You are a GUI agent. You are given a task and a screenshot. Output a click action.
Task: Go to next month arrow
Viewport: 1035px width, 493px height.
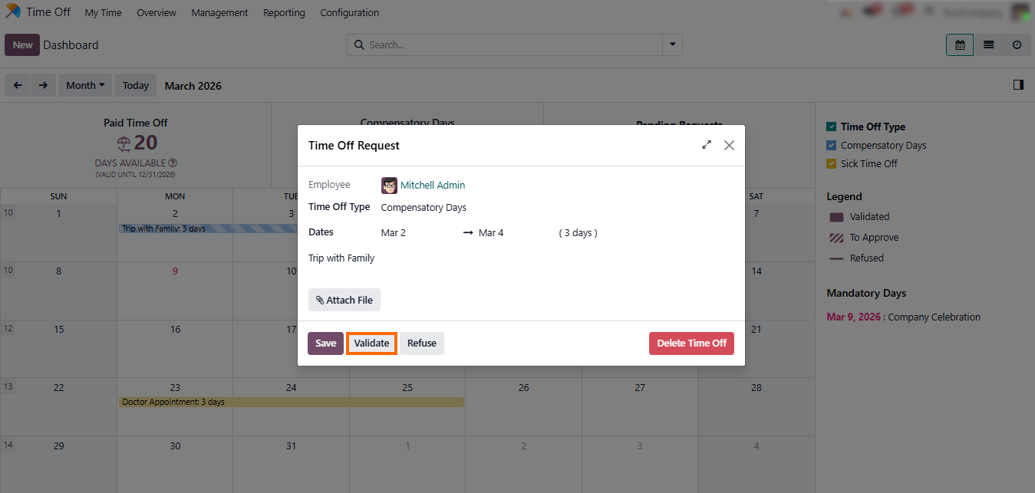(x=44, y=85)
